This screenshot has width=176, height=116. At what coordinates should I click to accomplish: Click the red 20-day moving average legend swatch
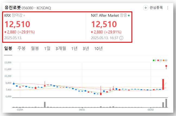158,60
